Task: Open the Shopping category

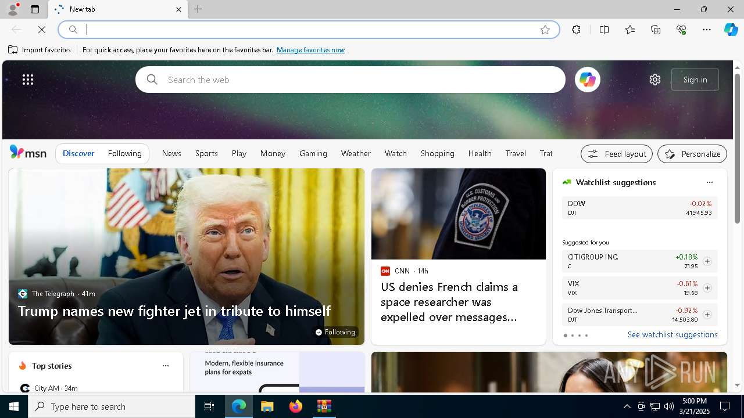Action: [438, 153]
